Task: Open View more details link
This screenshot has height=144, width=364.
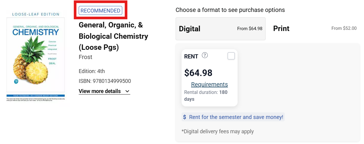Action: tap(104, 91)
